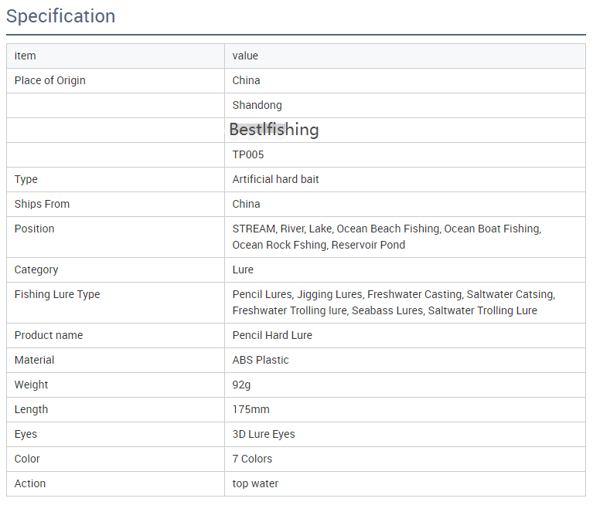Click the Shandong value cell
593x505 pixels.
click(x=405, y=105)
